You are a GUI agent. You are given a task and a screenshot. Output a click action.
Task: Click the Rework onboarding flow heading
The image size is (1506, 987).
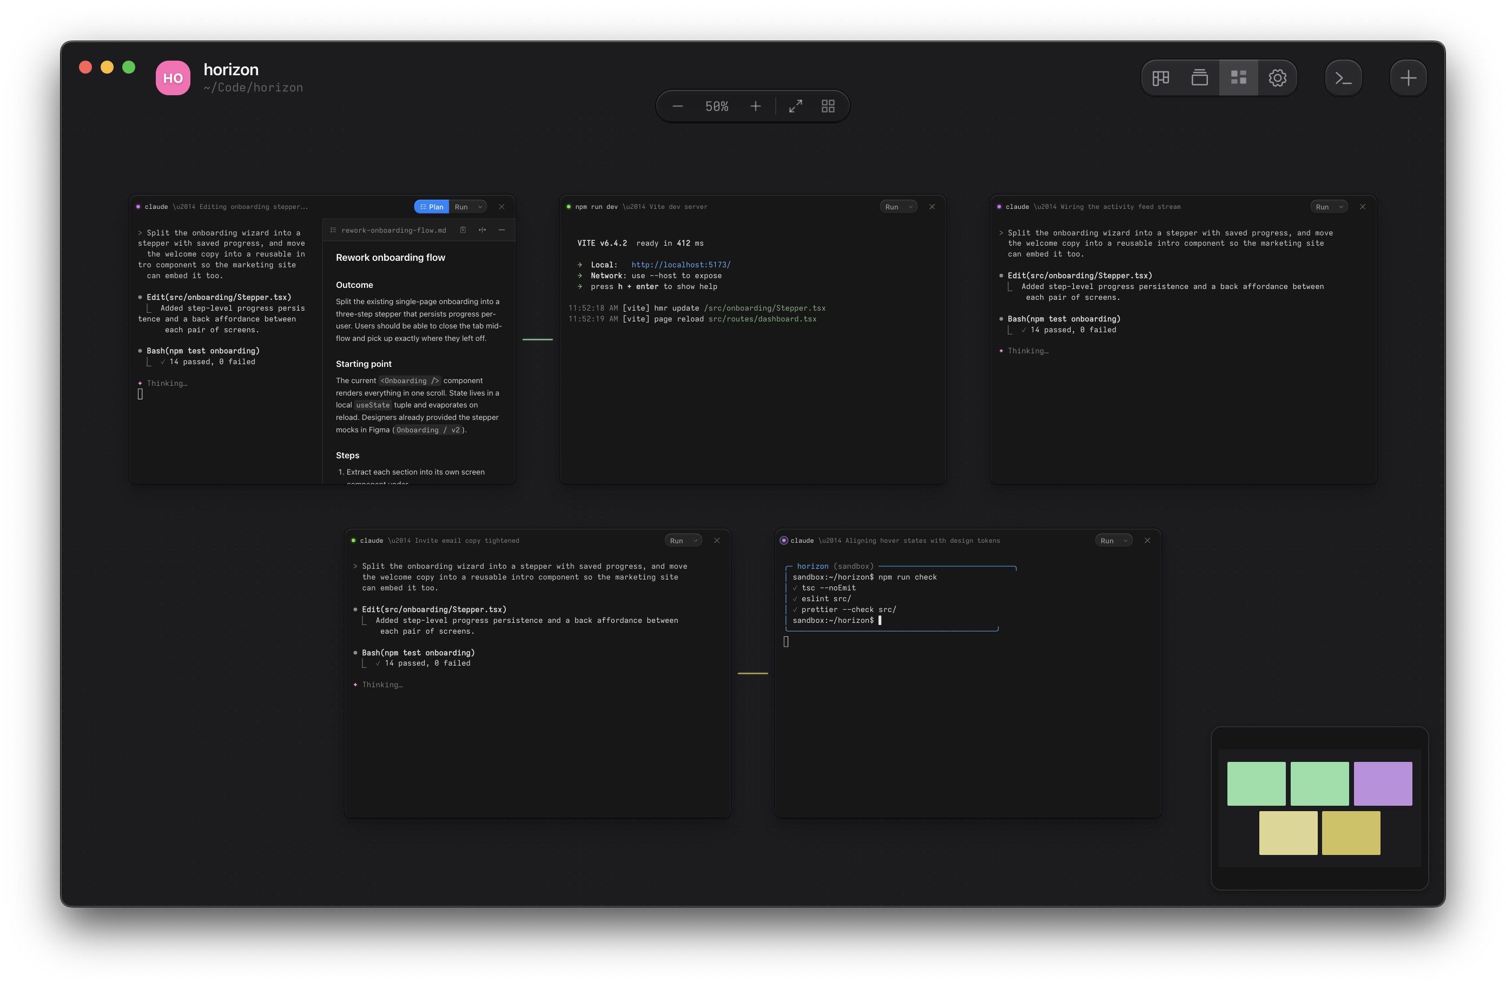pyautogui.click(x=391, y=258)
